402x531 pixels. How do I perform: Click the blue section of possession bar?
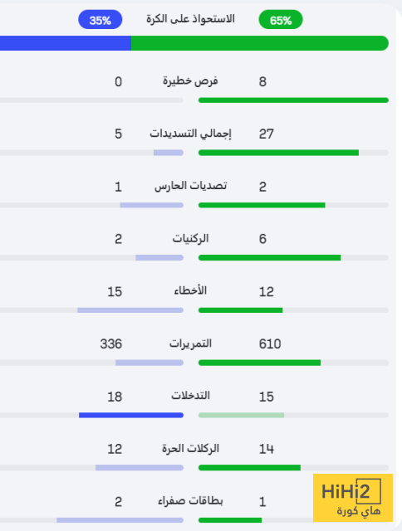tap(66, 43)
